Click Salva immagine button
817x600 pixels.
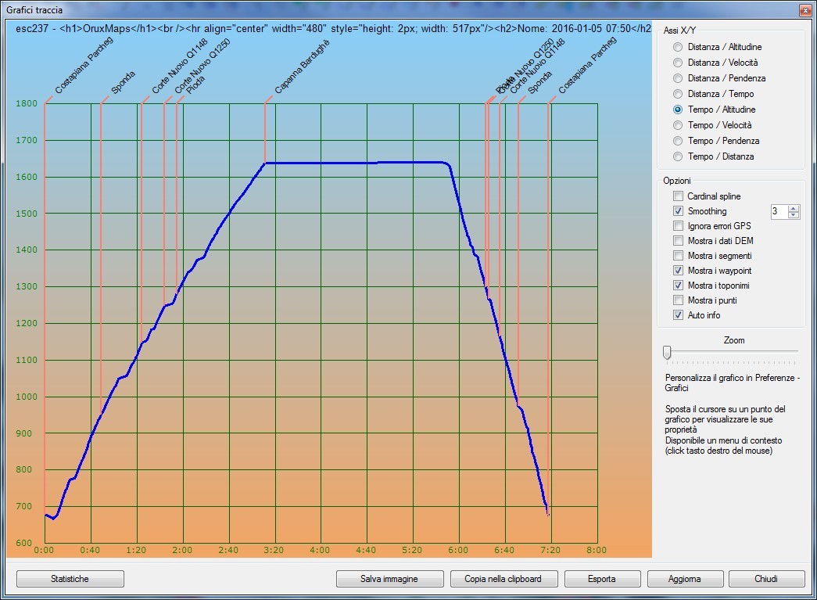[389, 579]
